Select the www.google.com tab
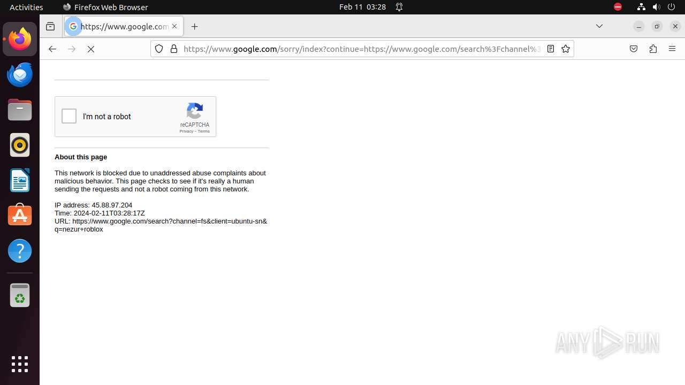Viewport: 685px width, 385px height. tap(124, 26)
